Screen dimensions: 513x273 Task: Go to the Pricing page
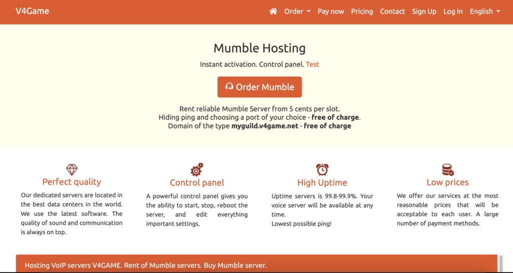362,12
